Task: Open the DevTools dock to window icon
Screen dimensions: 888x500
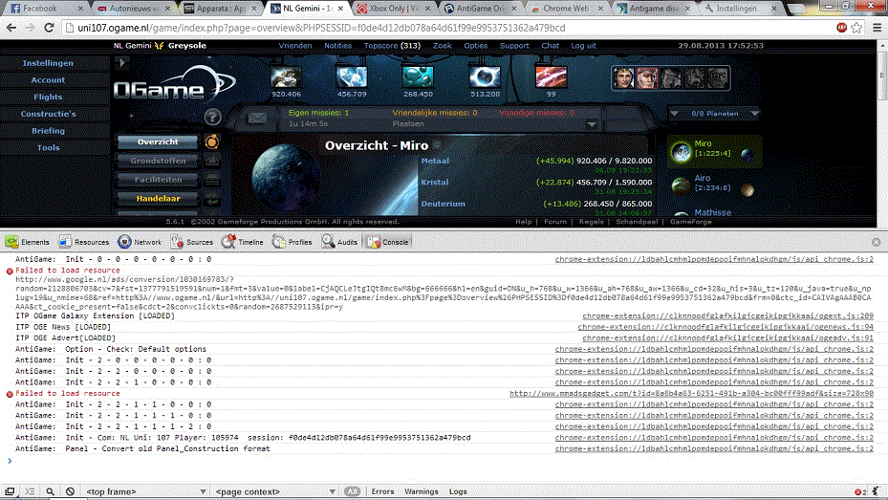Action: point(10,491)
